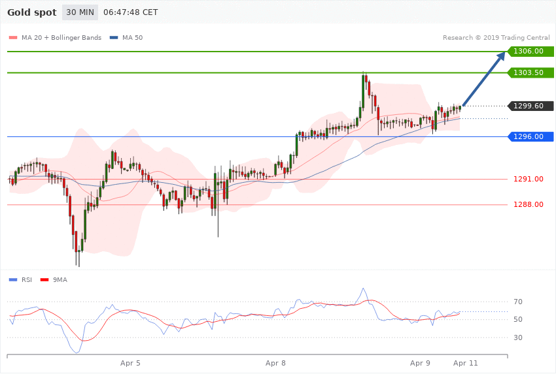Click the RSI 30 level label

518,337
